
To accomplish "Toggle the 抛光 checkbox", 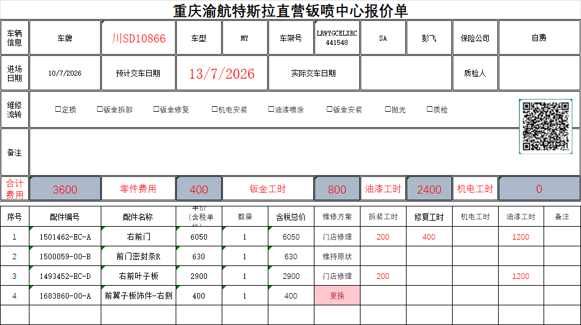I will coord(388,109).
